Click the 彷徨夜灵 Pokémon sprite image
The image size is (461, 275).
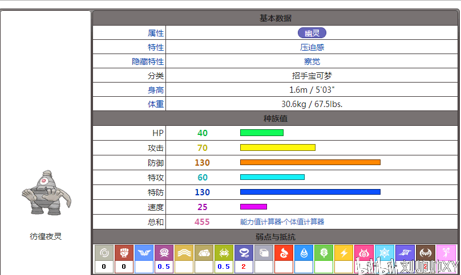coord(46,193)
